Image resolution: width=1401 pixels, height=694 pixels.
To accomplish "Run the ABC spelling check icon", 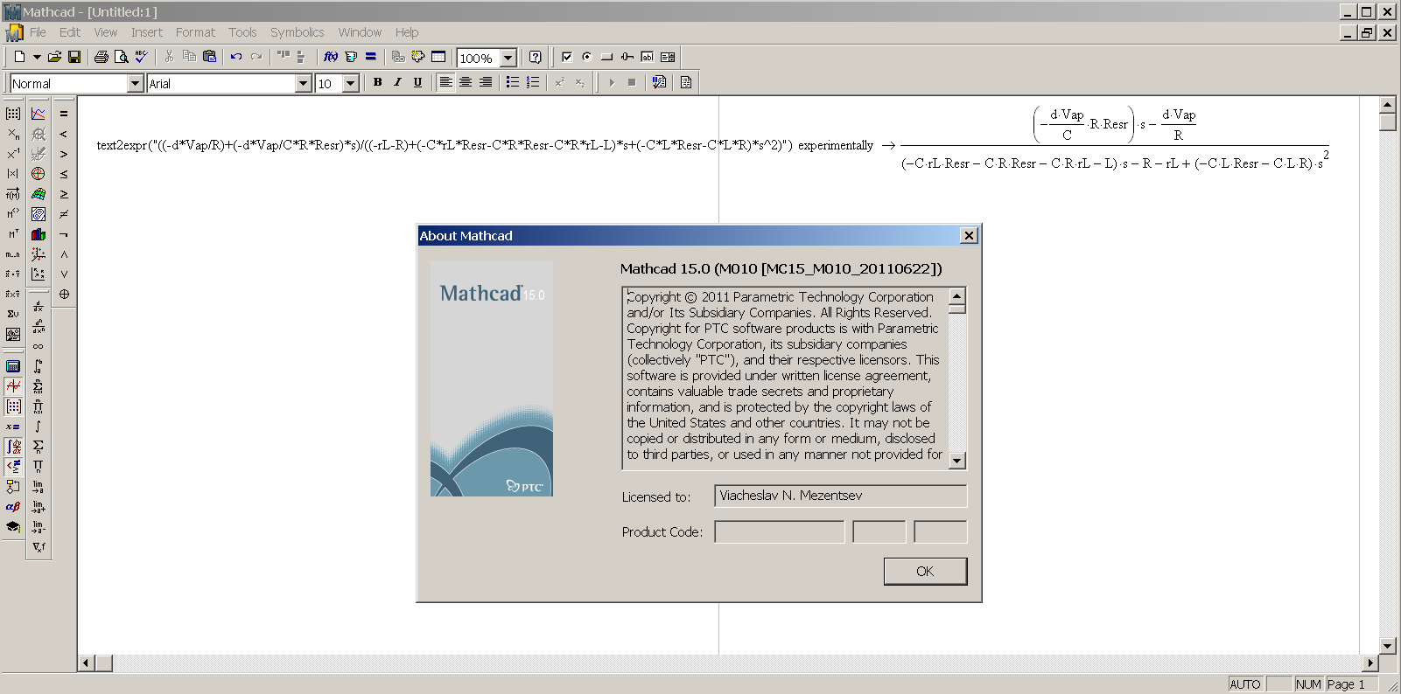I will coord(142,57).
